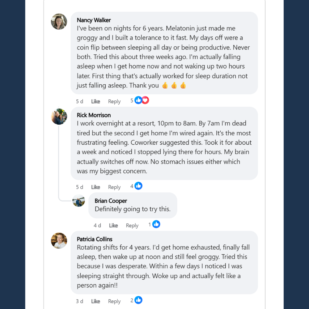Reply to Rick Morrison's comment
This screenshot has height=309, width=309.
(x=114, y=187)
